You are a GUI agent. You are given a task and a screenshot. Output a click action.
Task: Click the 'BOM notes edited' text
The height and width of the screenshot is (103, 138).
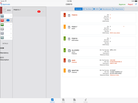[115, 33]
